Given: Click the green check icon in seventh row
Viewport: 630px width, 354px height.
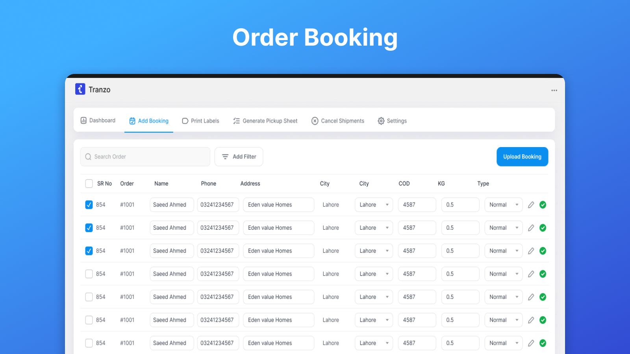Looking at the screenshot, I should click(x=543, y=343).
